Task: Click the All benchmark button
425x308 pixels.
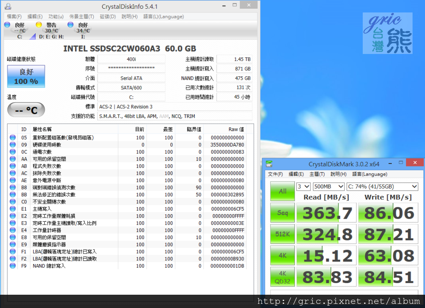Action: (x=282, y=191)
